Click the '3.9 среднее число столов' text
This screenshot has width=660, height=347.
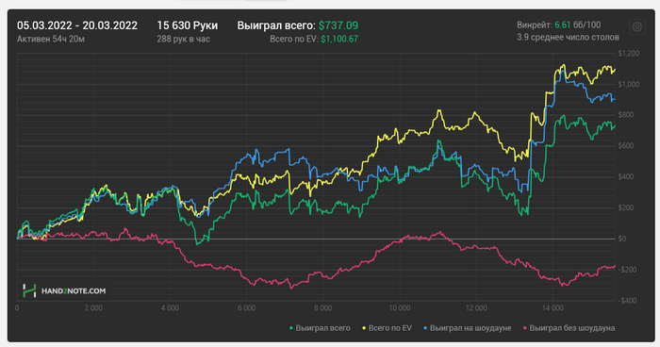pyautogui.click(x=568, y=38)
